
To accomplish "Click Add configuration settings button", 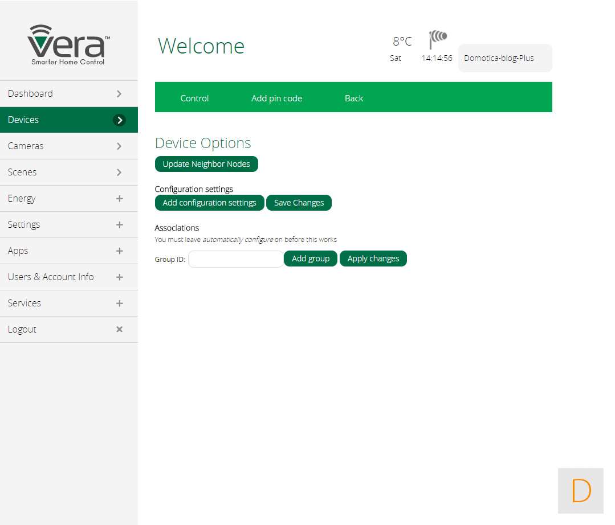I will (x=209, y=203).
